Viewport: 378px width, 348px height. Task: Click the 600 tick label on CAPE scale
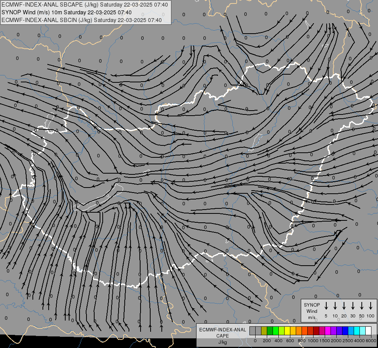[290, 341]
